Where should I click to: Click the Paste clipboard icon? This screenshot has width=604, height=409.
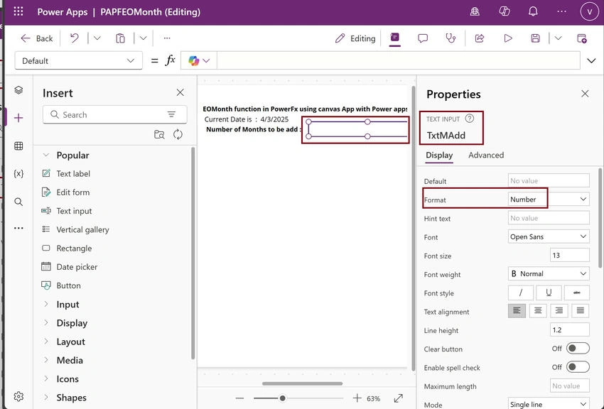[120, 38]
